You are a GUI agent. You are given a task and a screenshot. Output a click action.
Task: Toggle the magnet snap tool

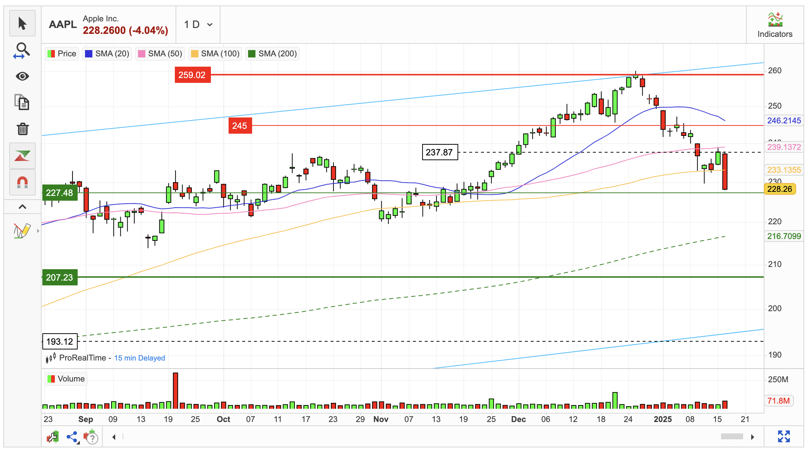click(22, 182)
